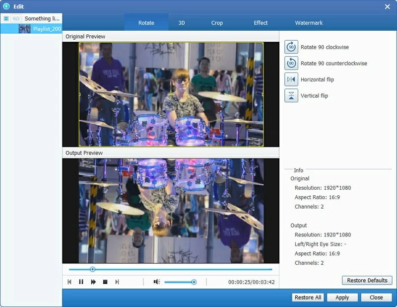Click the Rotate 90 clockwise icon
The width and height of the screenshot is (397, 307).
point(291,47)
